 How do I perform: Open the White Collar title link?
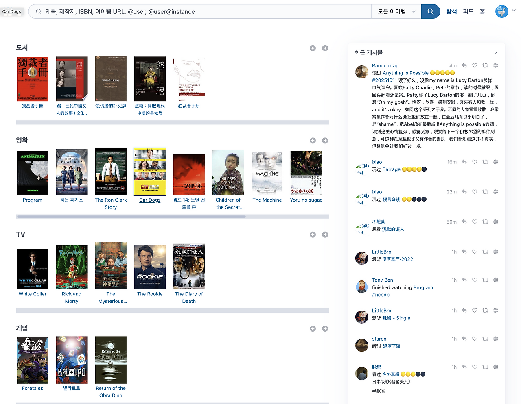(33, 294)
